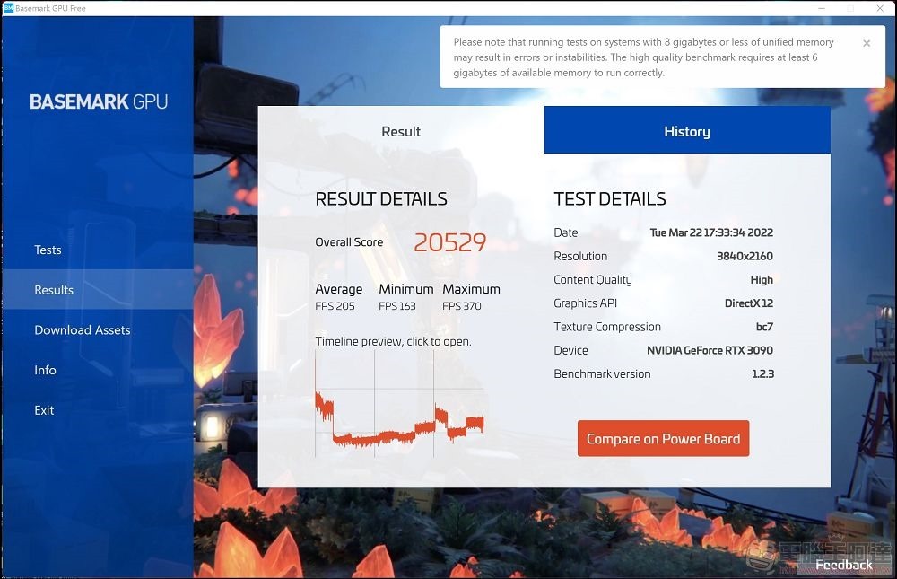Click the texture compression value bc7
Screen dimensions: 897x579
coord(764,327)
